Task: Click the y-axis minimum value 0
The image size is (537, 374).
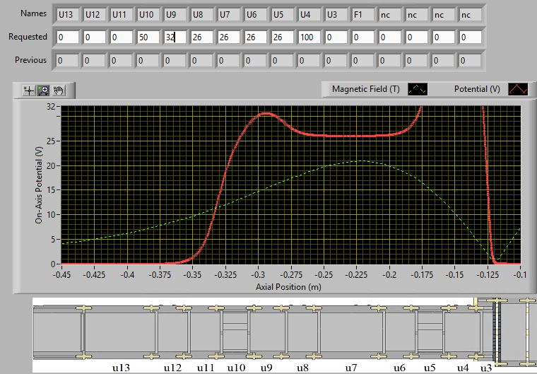Action: 53,264
